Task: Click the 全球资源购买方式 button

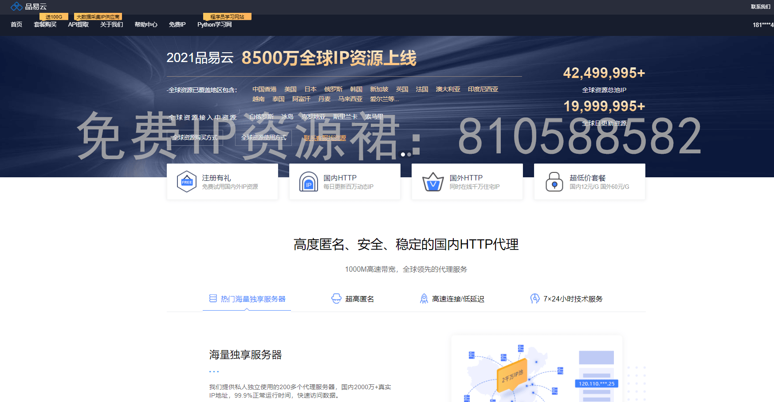Action: 195,137
